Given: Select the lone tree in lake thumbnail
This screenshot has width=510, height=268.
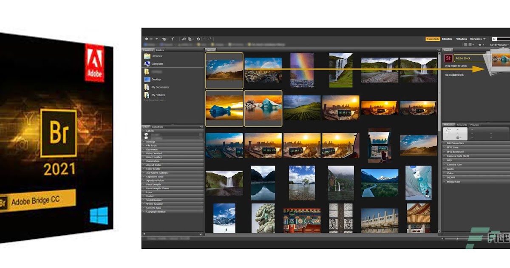Looking at the screenshot, I should coord(302,183).
